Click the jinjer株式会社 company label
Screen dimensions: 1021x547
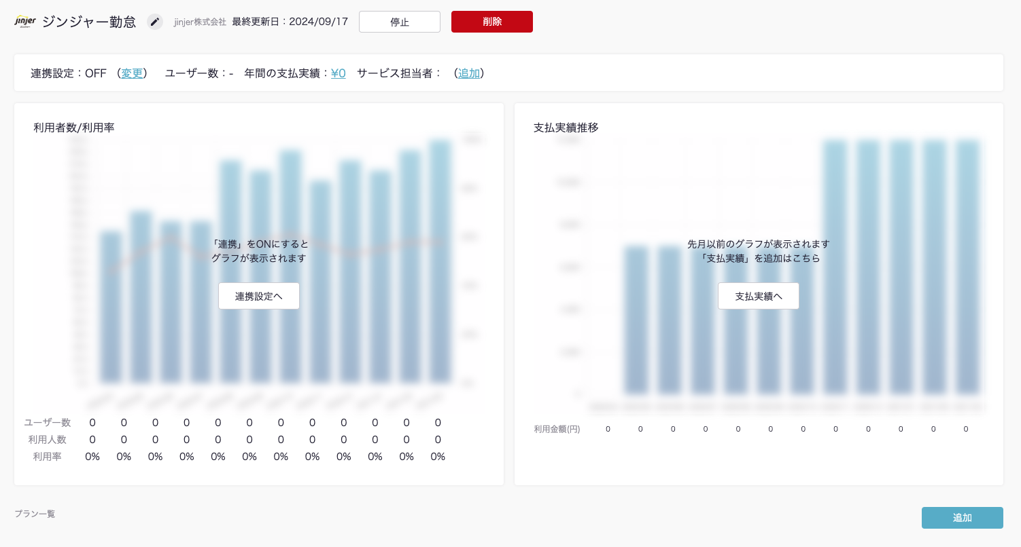point(200,22)
